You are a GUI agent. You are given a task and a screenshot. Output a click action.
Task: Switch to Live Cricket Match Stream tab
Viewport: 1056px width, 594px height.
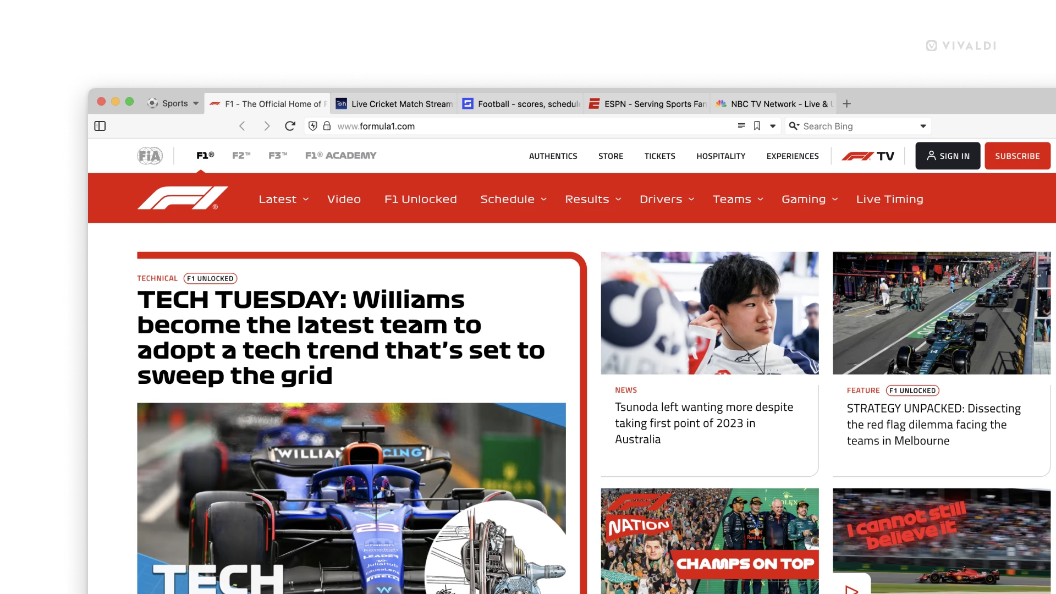coord(394,103)
